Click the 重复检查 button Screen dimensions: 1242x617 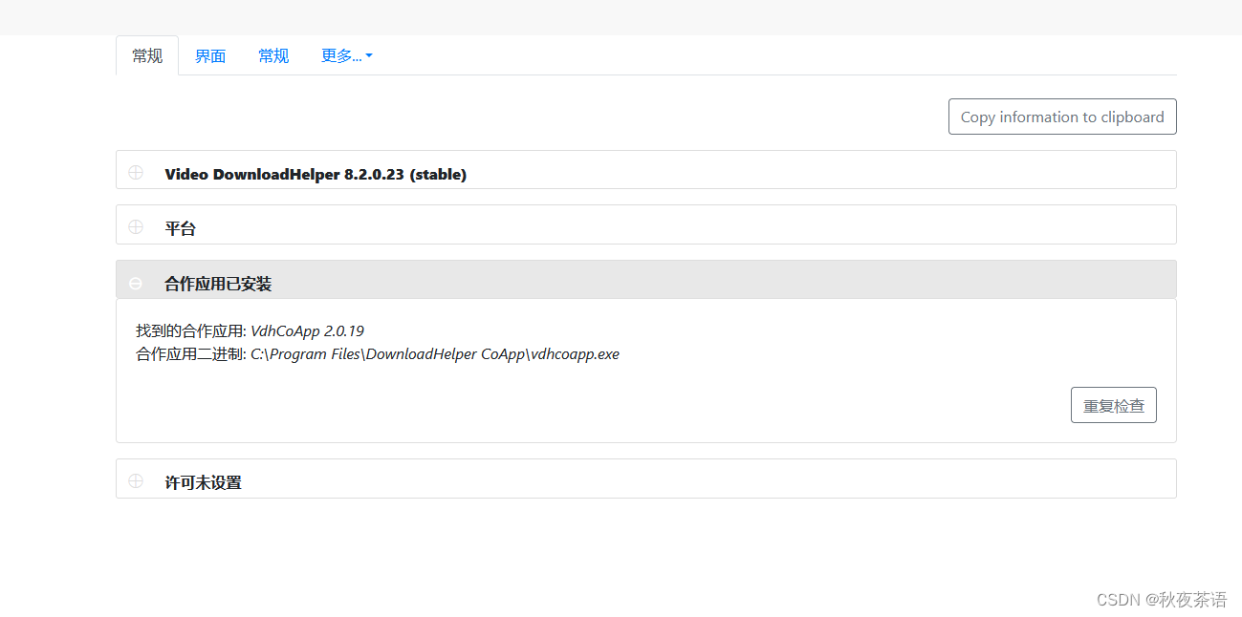click(1114, 405)
